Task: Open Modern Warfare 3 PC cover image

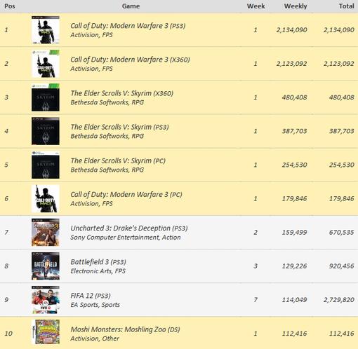Action: [46, 198]
